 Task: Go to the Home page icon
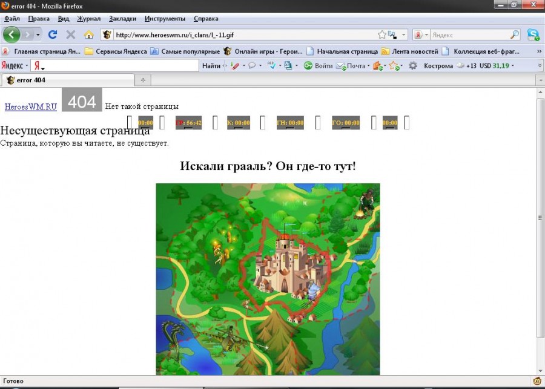88,34
